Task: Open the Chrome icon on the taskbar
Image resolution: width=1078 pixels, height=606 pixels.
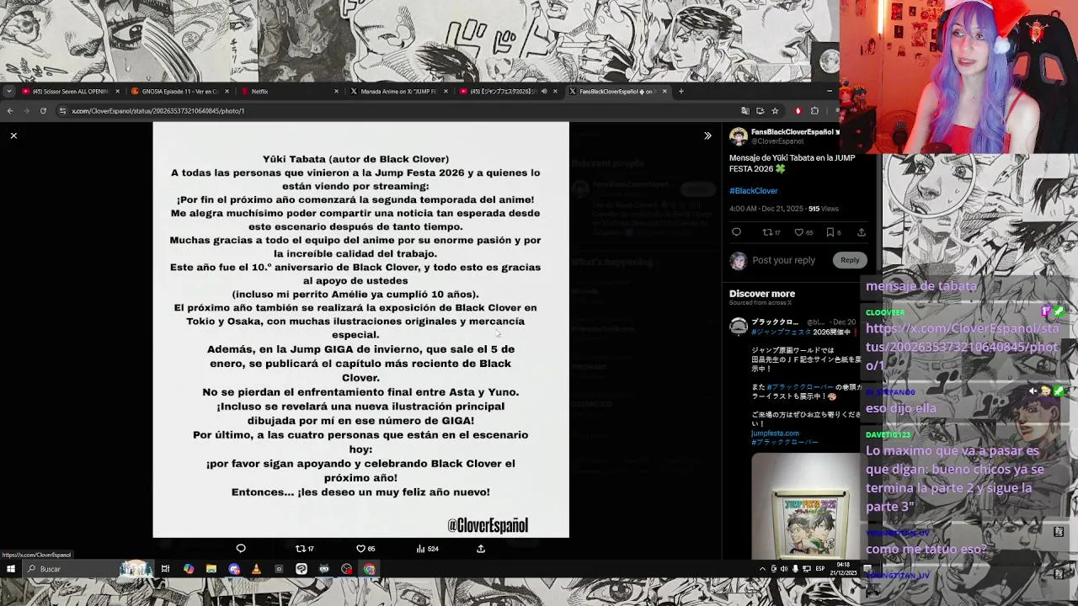Action: click(x=369, y=569)
